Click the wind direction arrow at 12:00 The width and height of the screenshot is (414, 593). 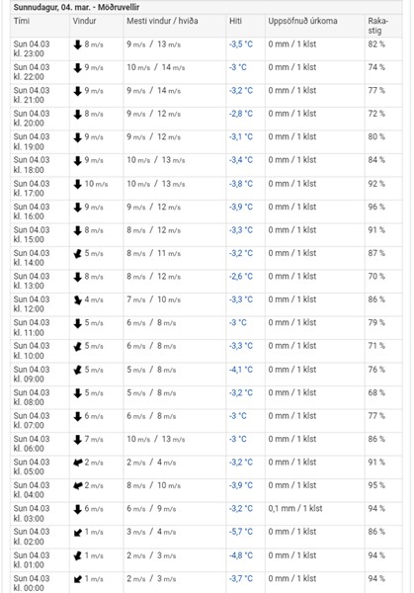(x=77, y=300)
